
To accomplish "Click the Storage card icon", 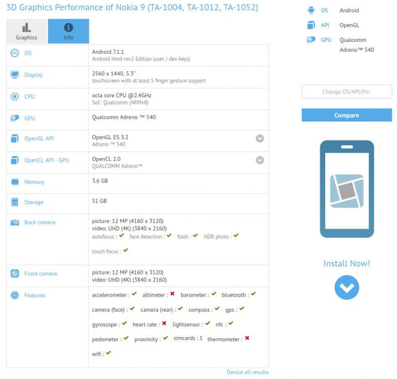I will (14, 202).
